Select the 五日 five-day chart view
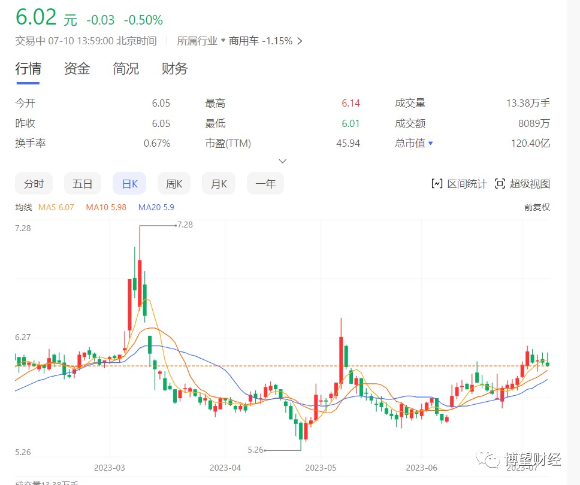Screen dimensions: 580x485 [x=82, y=184]
